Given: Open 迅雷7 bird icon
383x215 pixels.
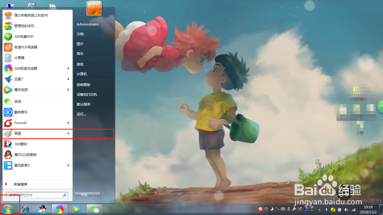Looking at the screenshot, I should 8,79.
